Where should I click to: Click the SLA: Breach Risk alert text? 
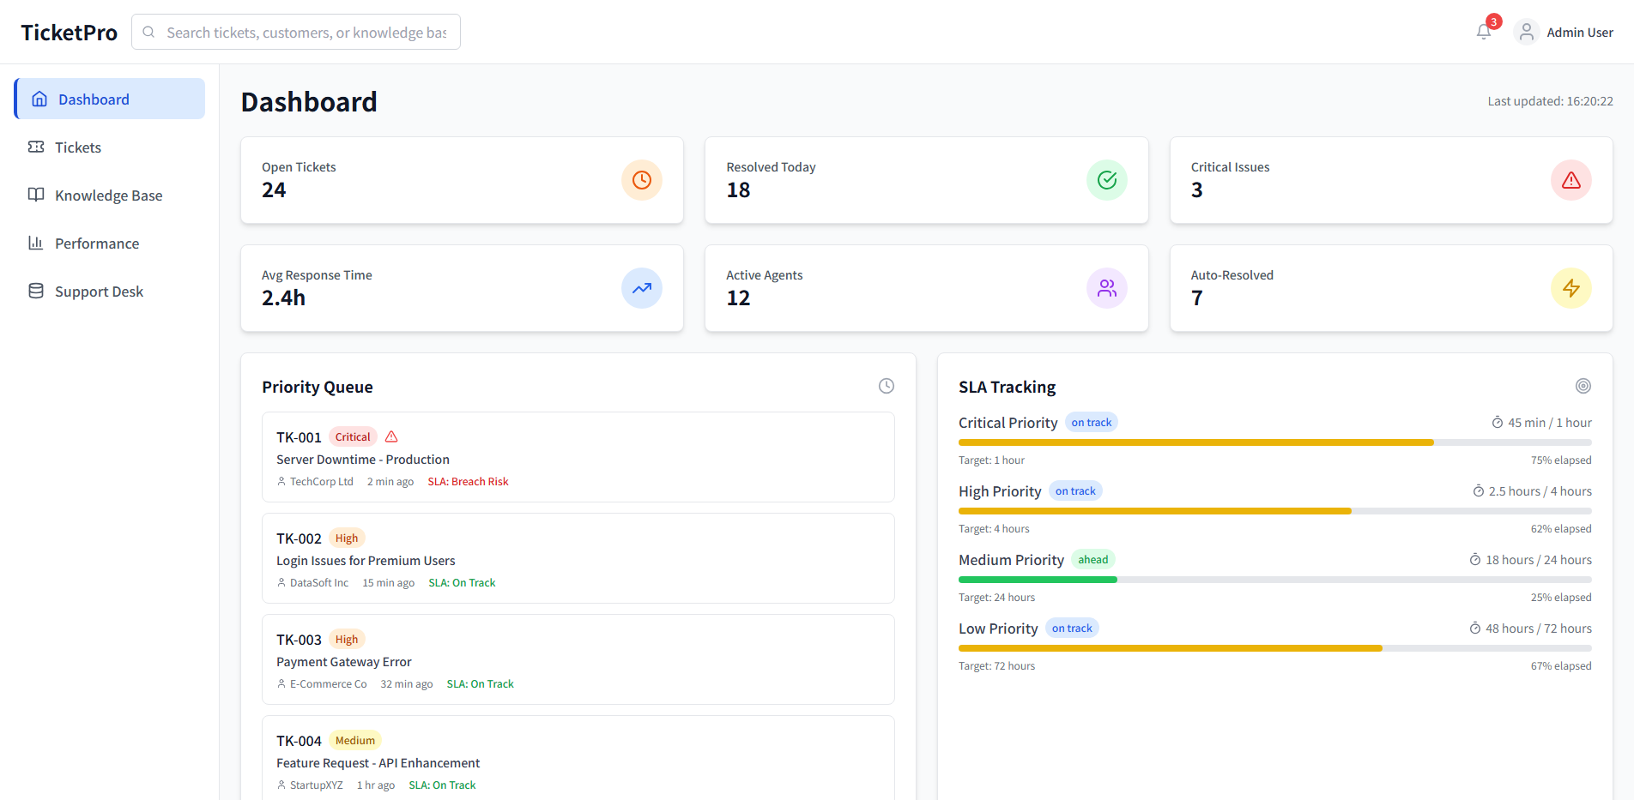pyautogui.click(x=468, y=481)
